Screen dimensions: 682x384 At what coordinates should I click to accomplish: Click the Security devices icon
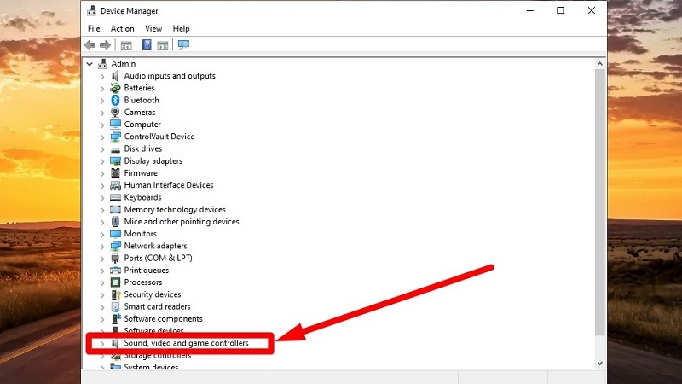coord(115,294)
